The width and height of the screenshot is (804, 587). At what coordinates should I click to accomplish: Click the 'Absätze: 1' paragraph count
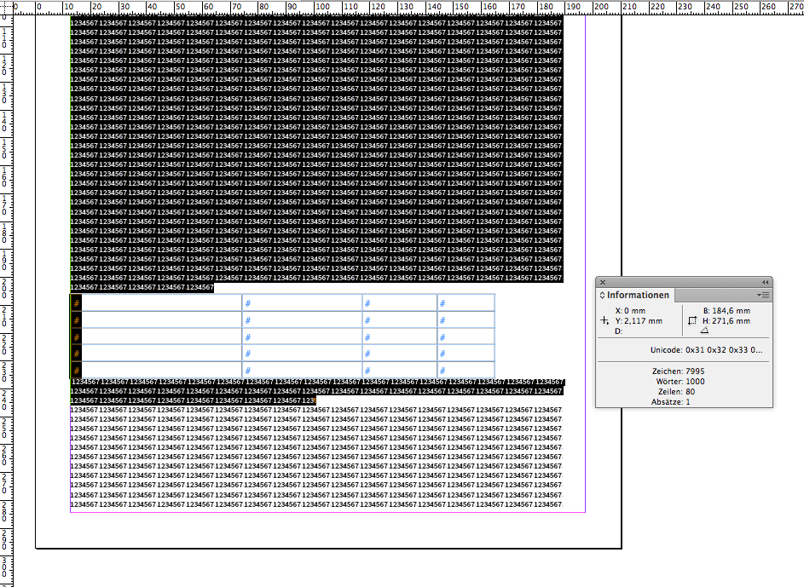pos(671,402)
